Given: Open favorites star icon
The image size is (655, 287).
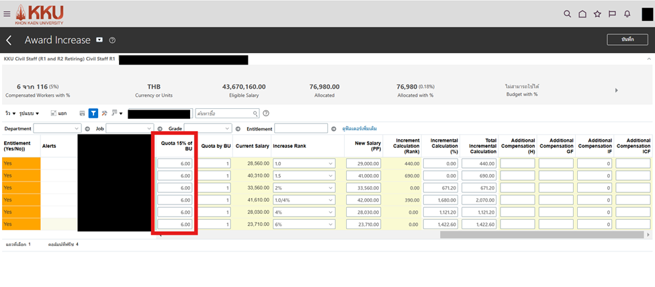Looking at the screenshot, I should pos(597,13).
